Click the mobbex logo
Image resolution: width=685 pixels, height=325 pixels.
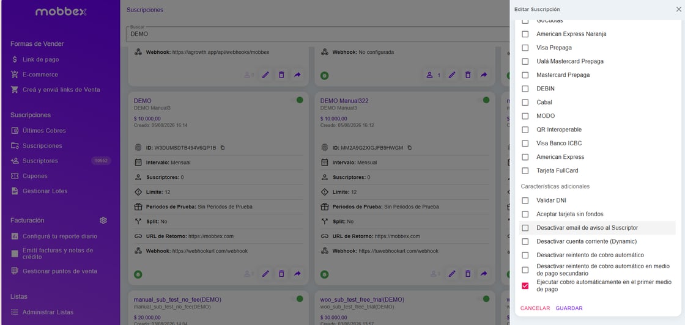click(61, 12)
